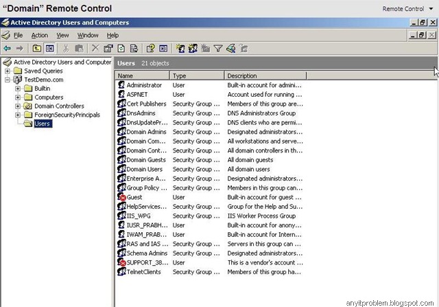Click the Delete X toolbar icon
The height and width of the screenshot is (307, 439).
(95, 48)
